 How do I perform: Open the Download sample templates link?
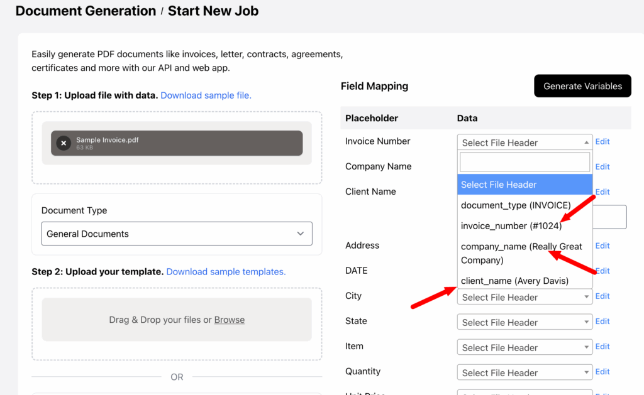tap(226, 272)
